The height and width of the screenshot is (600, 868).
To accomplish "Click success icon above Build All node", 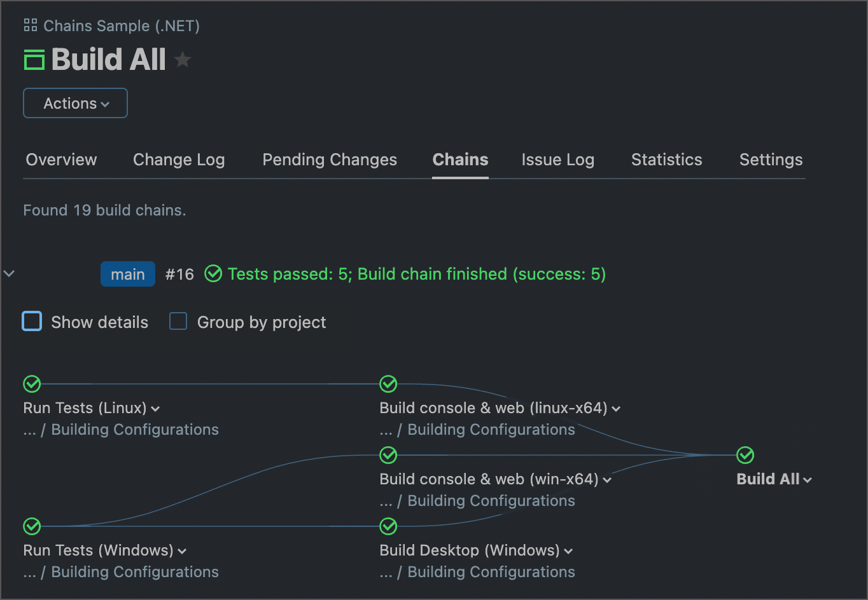I will 745,455.
